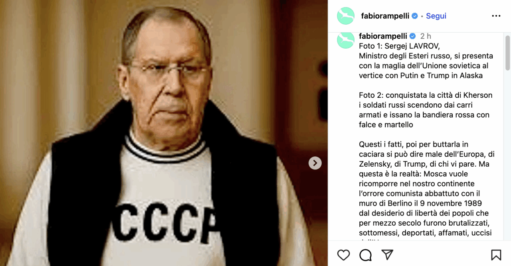Open the three-dot more options menu

(496, 16)
